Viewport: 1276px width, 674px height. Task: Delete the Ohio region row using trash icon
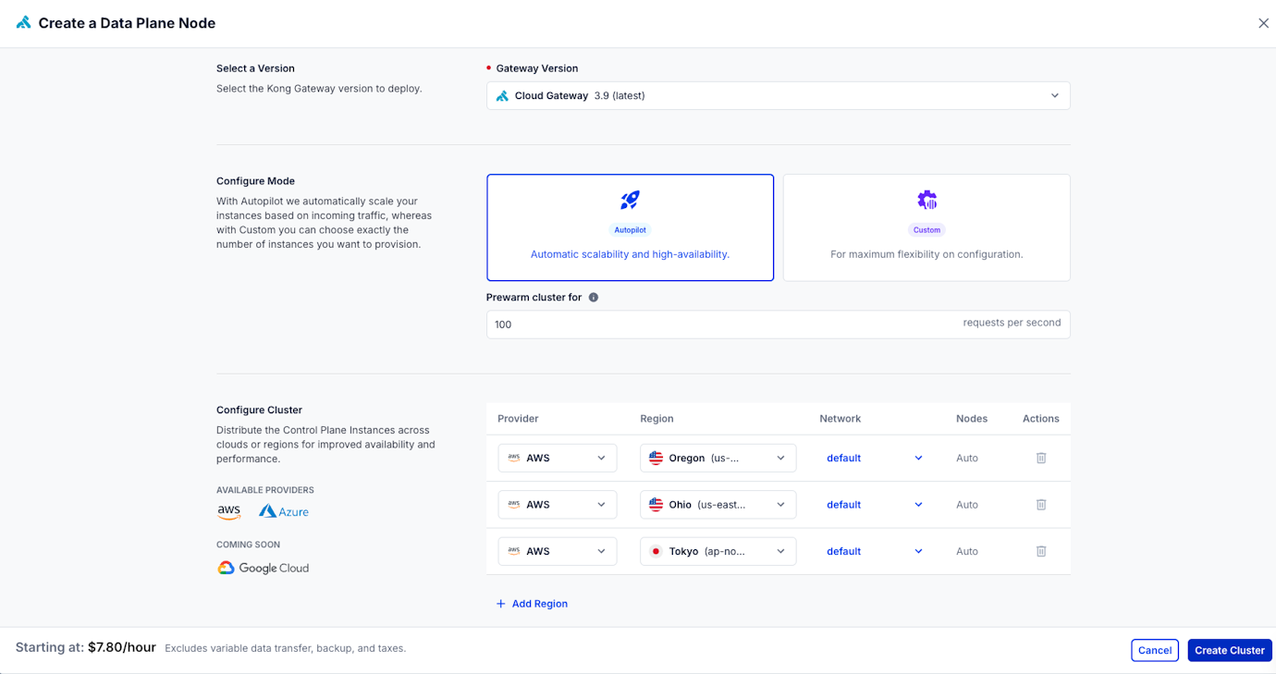[x=1040, y=504]
